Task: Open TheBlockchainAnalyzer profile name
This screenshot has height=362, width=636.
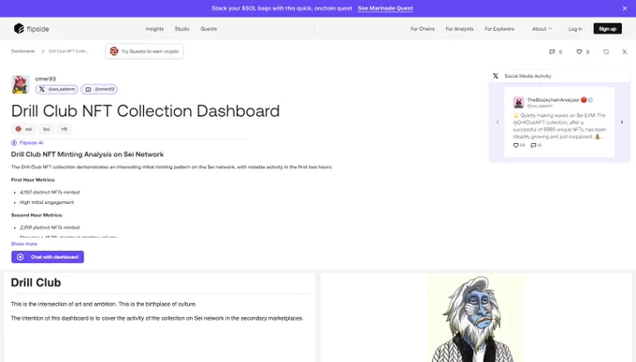Action: coord(554,100)
